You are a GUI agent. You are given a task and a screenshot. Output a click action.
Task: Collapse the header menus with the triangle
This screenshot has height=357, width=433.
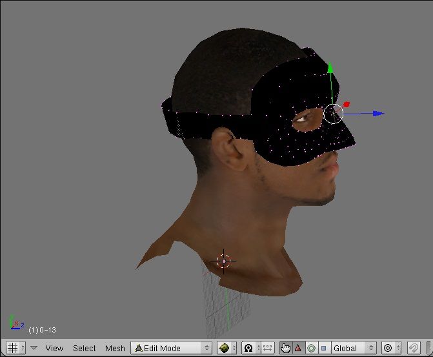tap(34, 348)
